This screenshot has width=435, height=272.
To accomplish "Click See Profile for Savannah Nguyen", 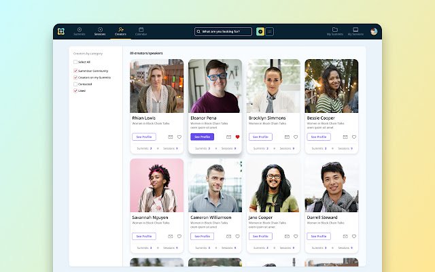I will (144, 236).
